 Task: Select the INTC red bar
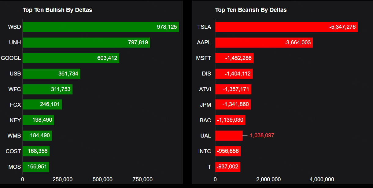(x=228, y=151)
